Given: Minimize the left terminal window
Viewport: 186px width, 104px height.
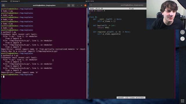Looking at the screenshot, I should (78, 5).
